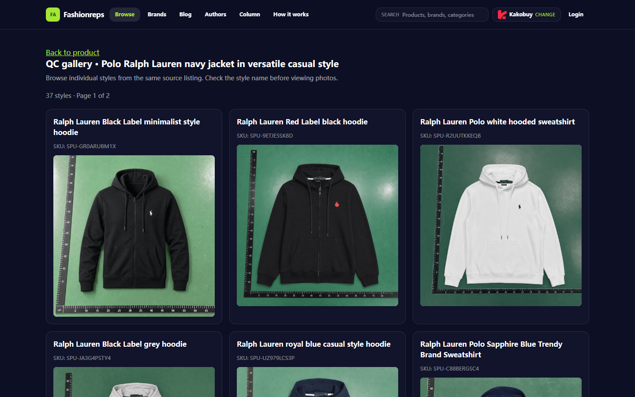Viewport: 635px width, 397px height.
Task: Focus the products search field
Action: 432,15
